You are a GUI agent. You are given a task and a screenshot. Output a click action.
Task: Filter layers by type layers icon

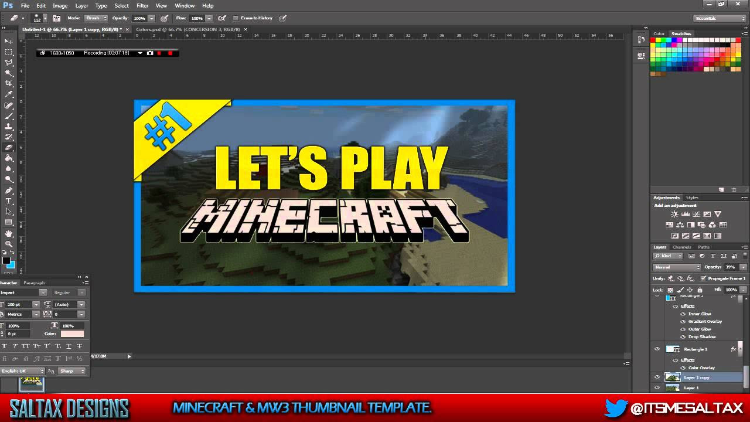[x=713, y=256]
